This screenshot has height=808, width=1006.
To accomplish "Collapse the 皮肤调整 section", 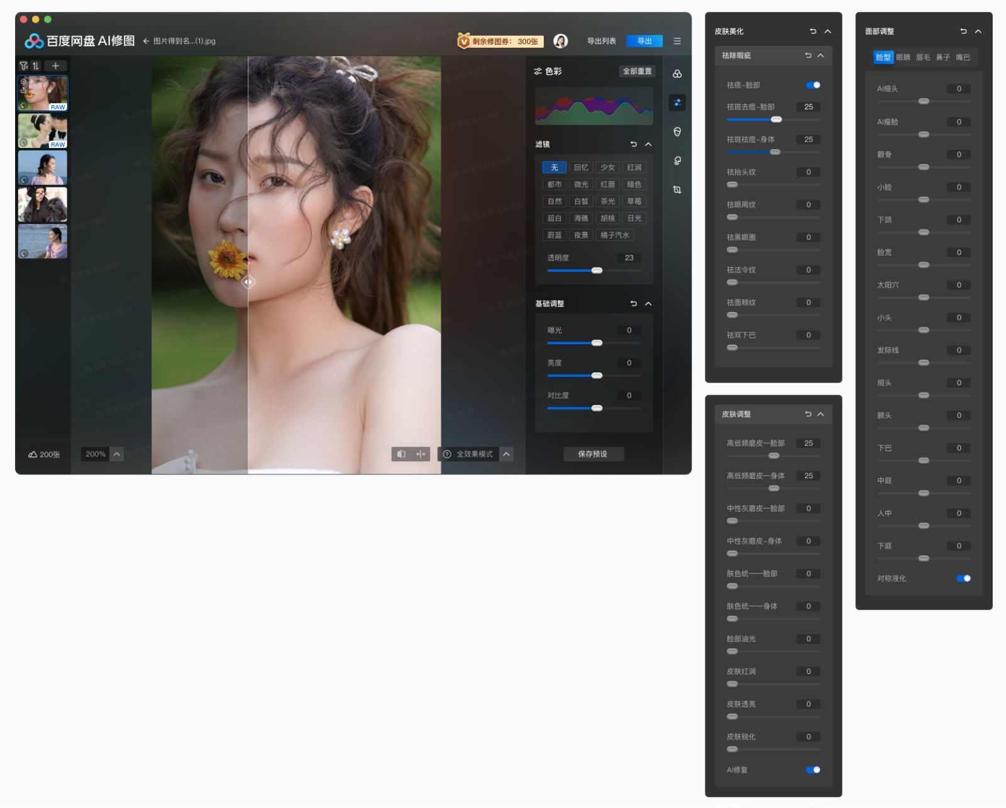I will (x=821, y=414).
